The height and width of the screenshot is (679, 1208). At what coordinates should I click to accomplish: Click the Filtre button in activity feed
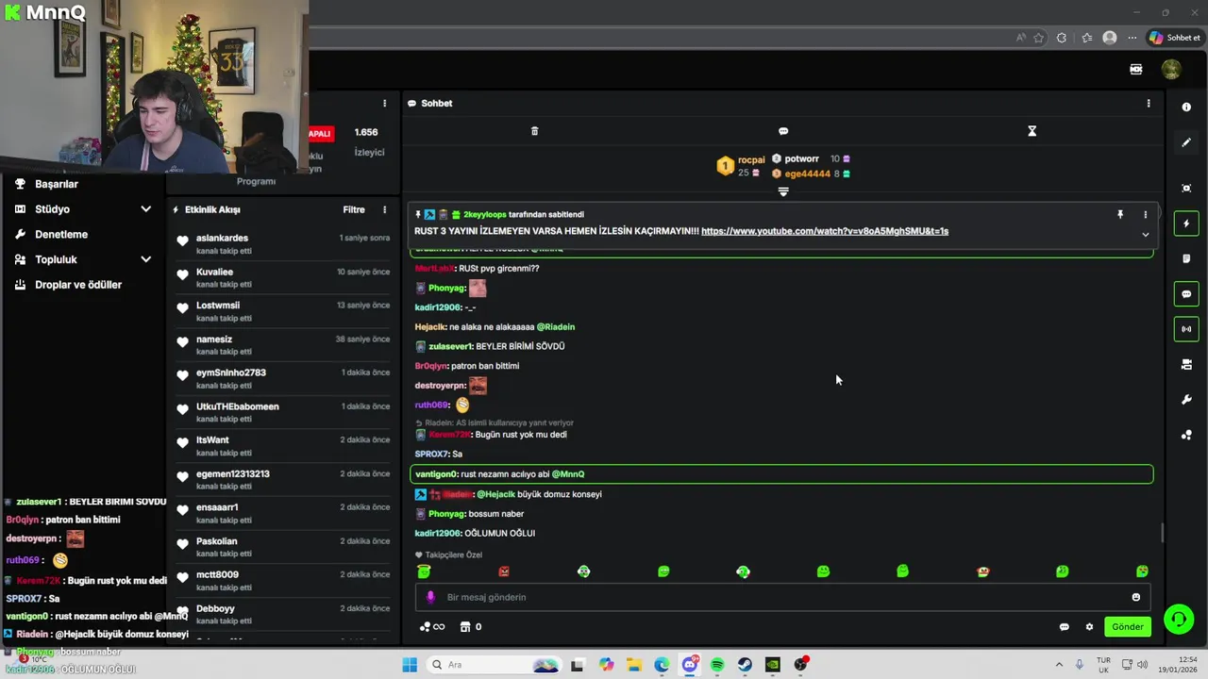coord(354,209)
